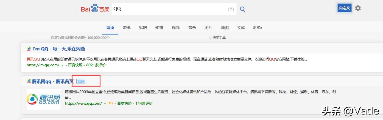Open I'm QQ - 每一天,乐在沟通 result
Image resolution: width=383 pixels, height=120 pixels.
[x=59, y=49]
